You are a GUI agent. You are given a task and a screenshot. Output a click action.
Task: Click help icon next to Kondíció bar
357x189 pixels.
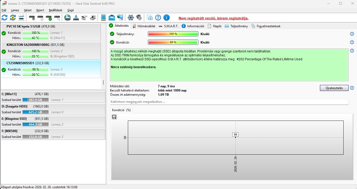coord(352,42)
